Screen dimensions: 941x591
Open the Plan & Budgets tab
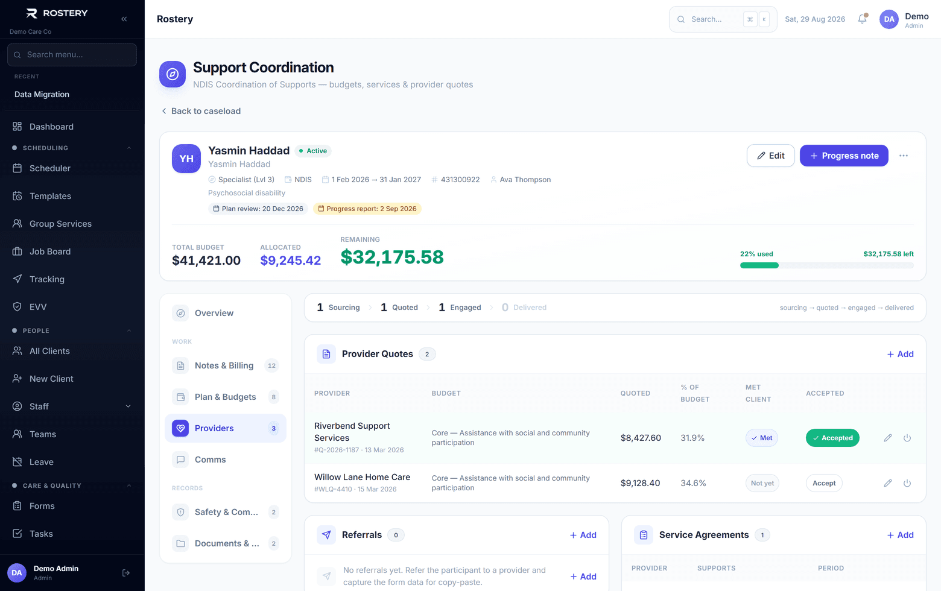coord(226,397)
